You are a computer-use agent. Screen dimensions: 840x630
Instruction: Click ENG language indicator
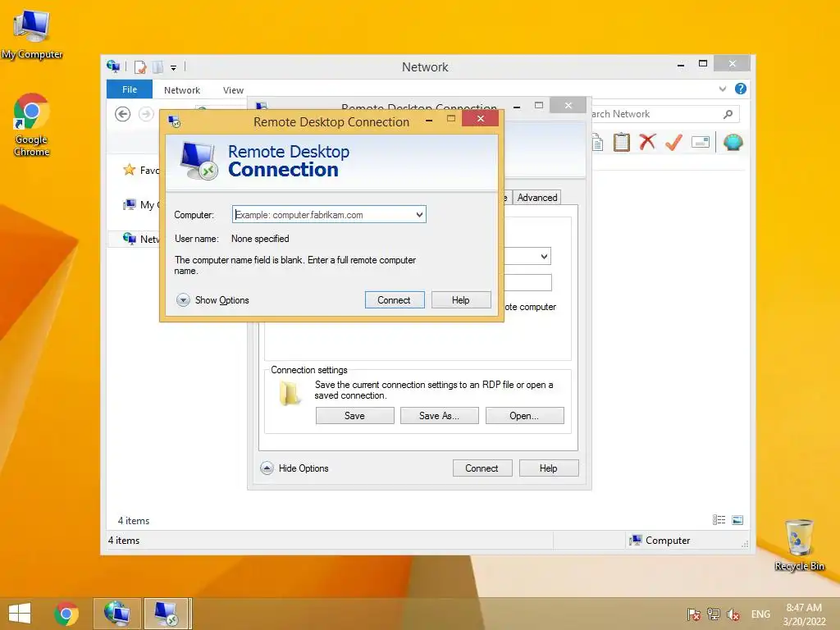click(x=760, y=614)
